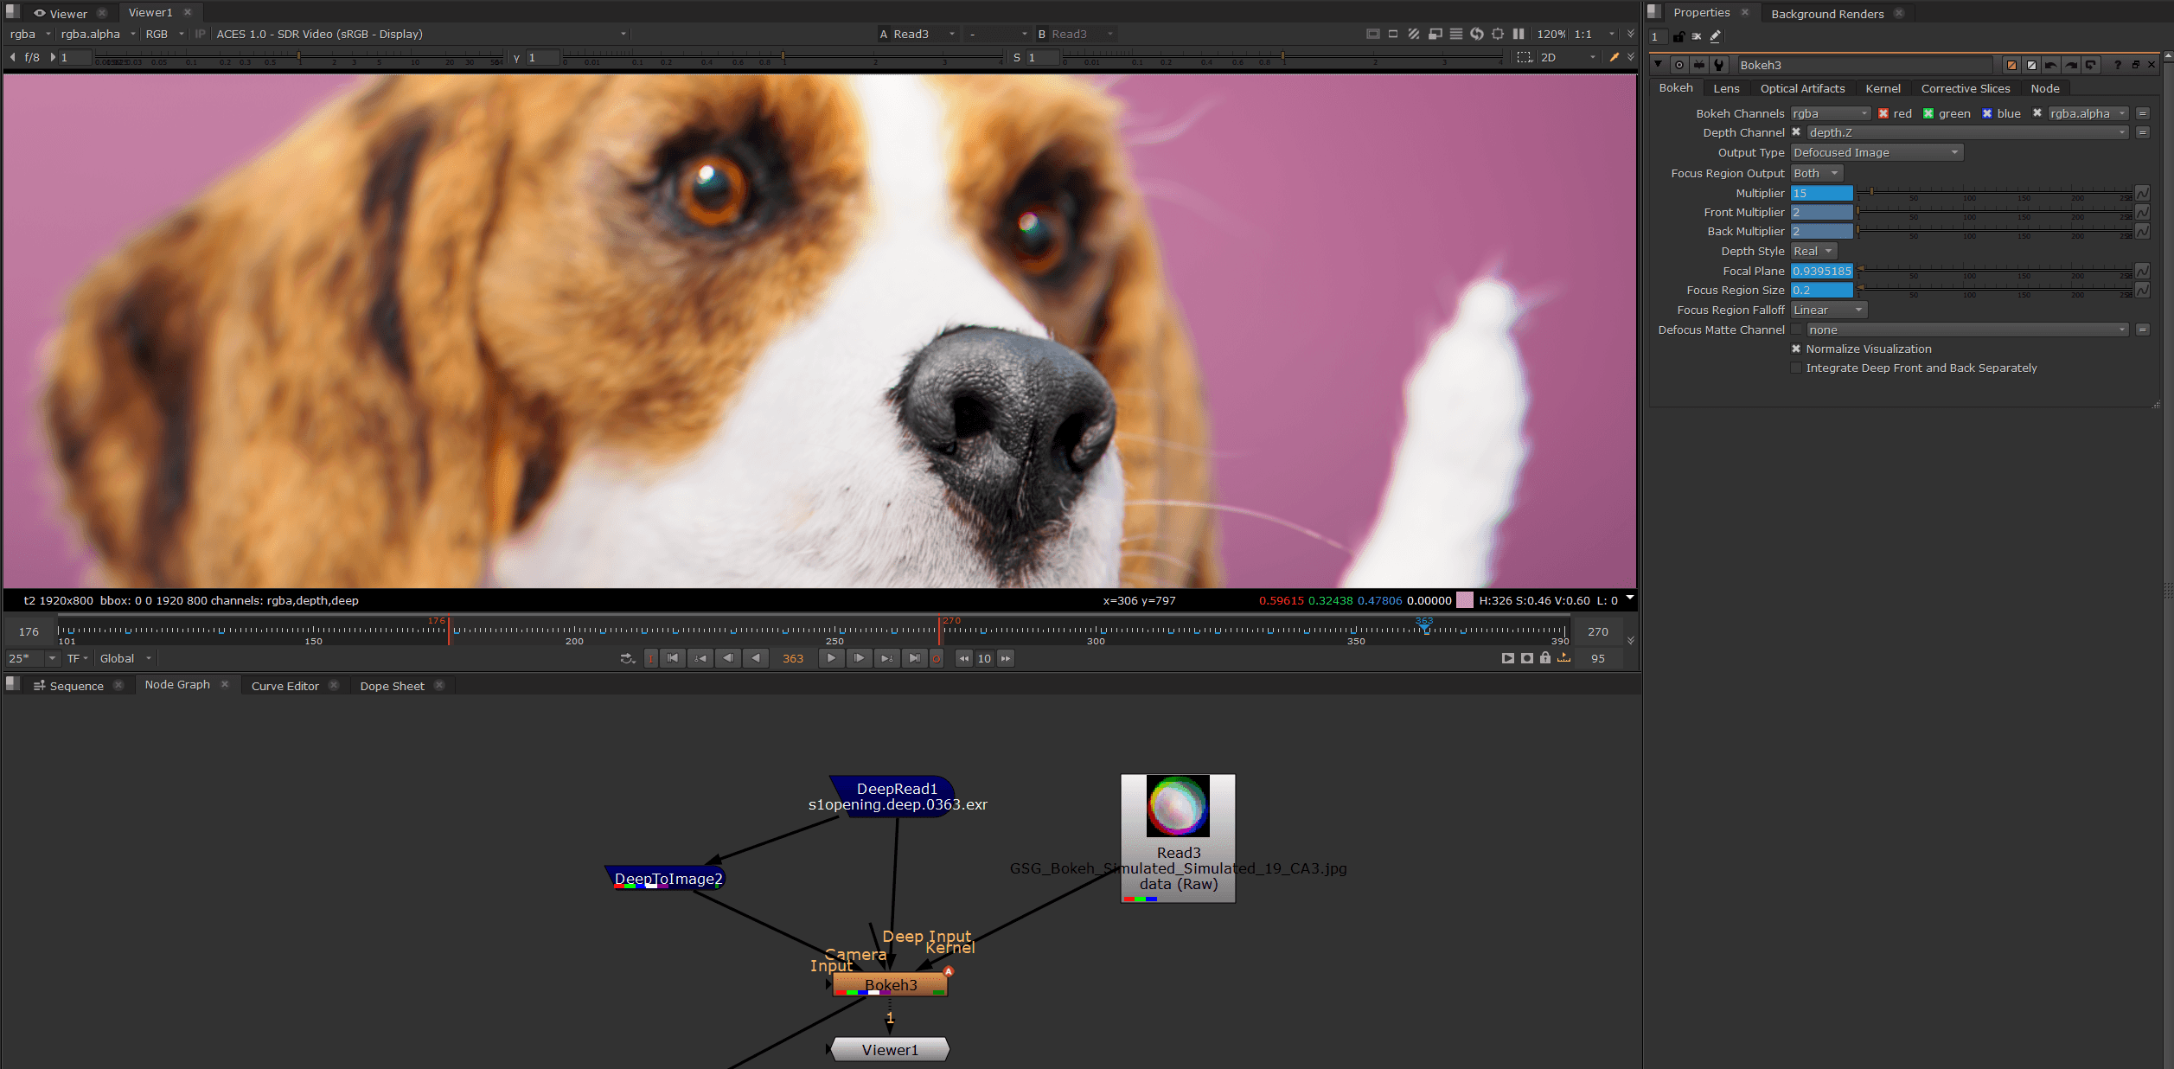Click the undo arrow in Bokeh3 properties
The width and height of the screenshot is (2174, 1069).
tap(2051, 65)
